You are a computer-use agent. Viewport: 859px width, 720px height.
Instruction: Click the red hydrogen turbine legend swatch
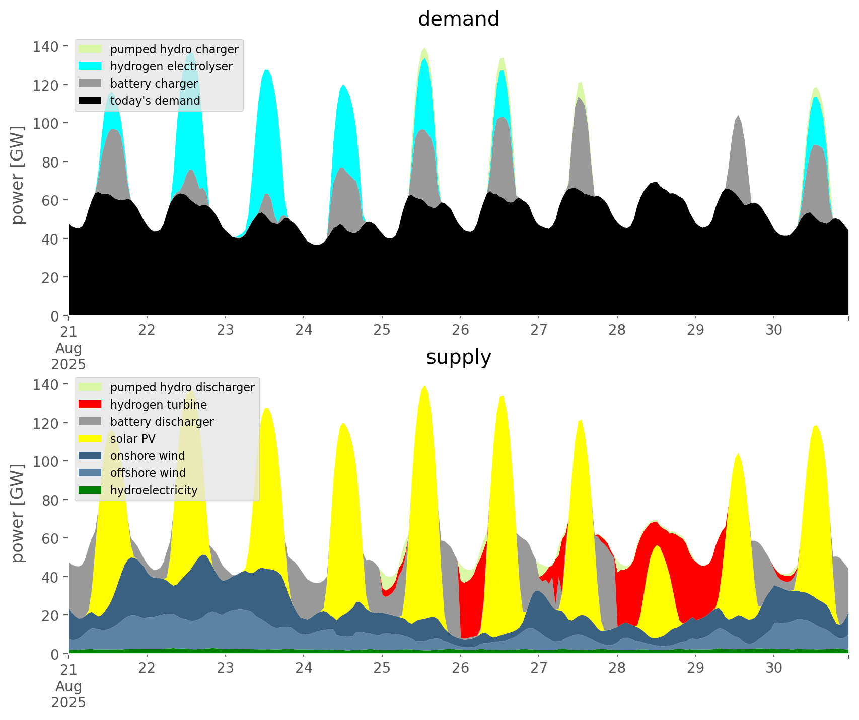click(x=90, y=405)
